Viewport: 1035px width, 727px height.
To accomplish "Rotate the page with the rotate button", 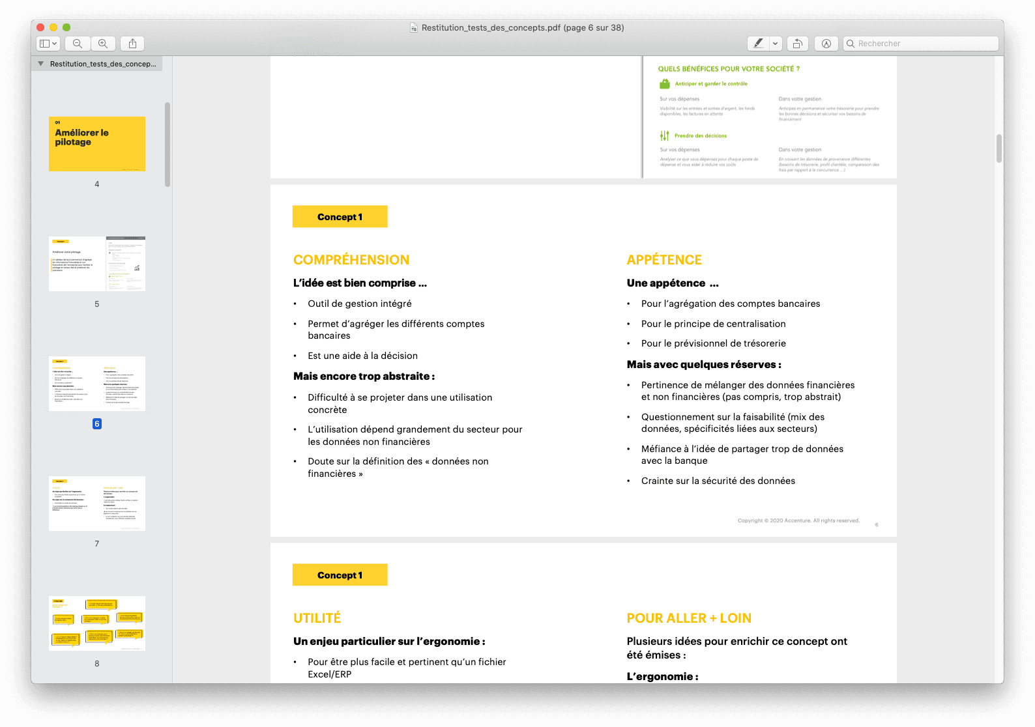I will tap(797, 44).
